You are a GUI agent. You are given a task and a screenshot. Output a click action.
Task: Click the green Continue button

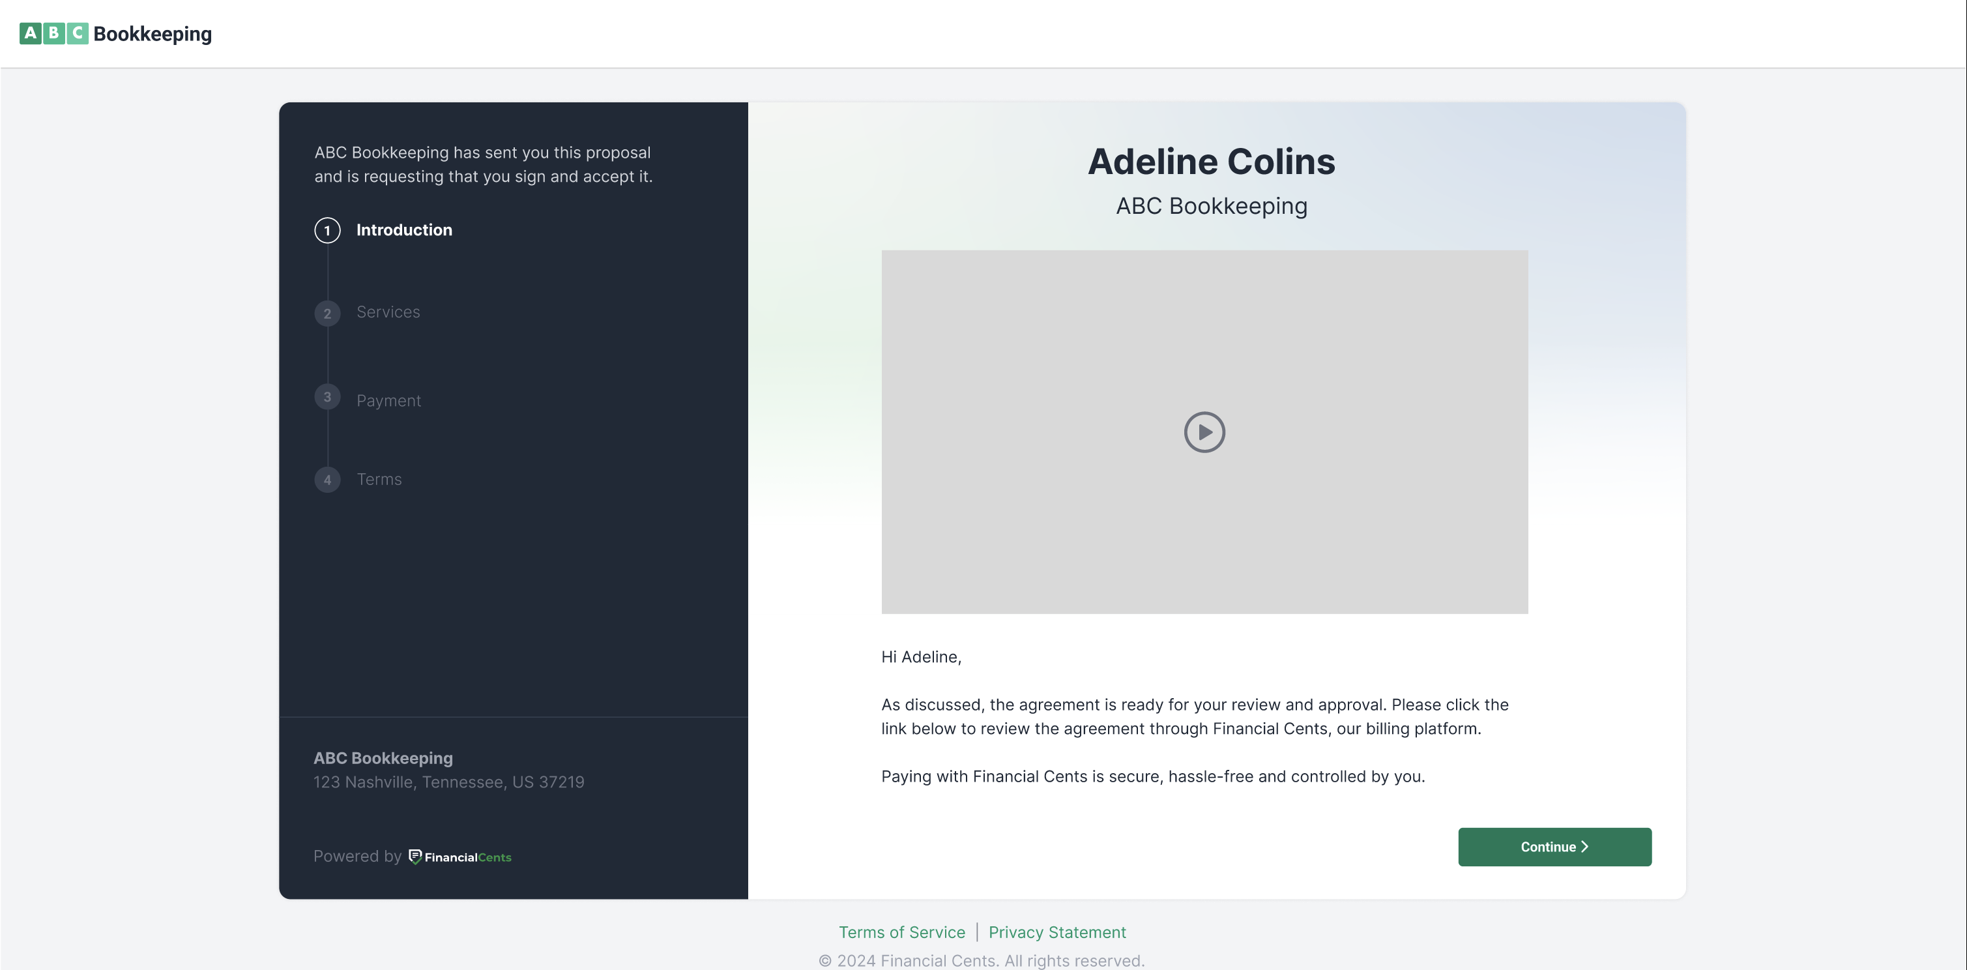tap(1554, 847)
